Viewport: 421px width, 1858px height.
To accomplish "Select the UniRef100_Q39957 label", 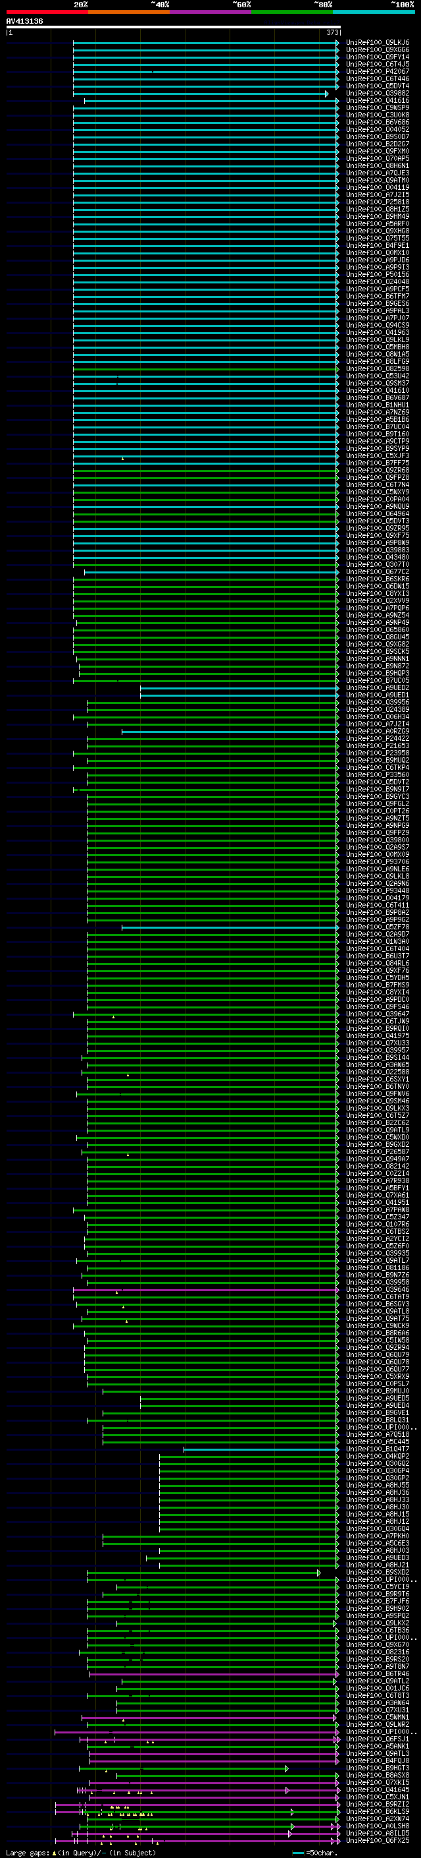I will pos(377,1050).
